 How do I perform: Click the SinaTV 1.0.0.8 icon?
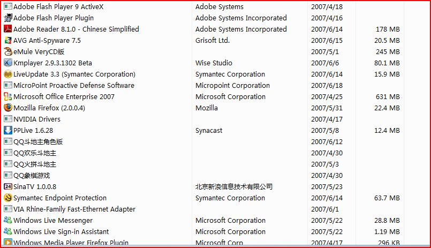point(7,186)
